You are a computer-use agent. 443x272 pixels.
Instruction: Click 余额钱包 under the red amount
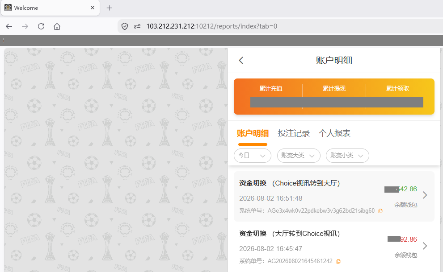(406, 256)
